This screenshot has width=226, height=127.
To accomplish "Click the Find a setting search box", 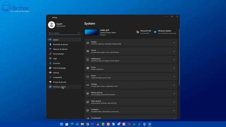I will click(x=64, y=33).
